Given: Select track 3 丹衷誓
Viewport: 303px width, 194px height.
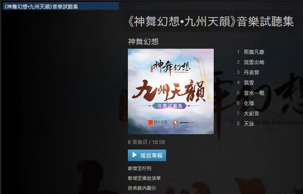Looking at the screenshot, I should point(251,72).
